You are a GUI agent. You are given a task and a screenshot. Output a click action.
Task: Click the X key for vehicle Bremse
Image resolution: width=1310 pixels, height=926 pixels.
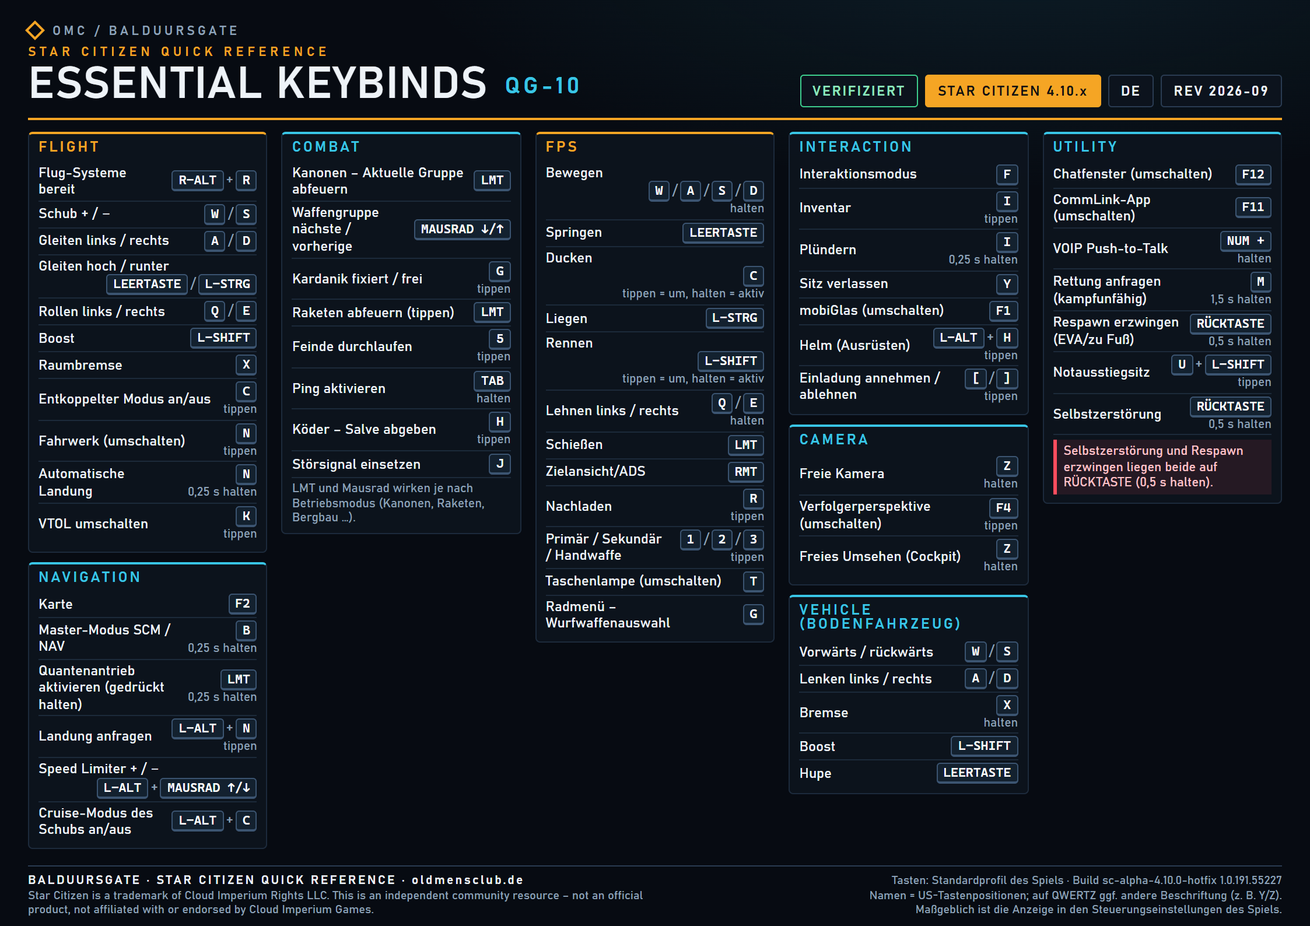pyautogui.click(x=1007, y=705)
